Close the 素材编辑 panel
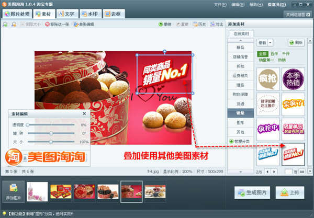 click(84, 113)
